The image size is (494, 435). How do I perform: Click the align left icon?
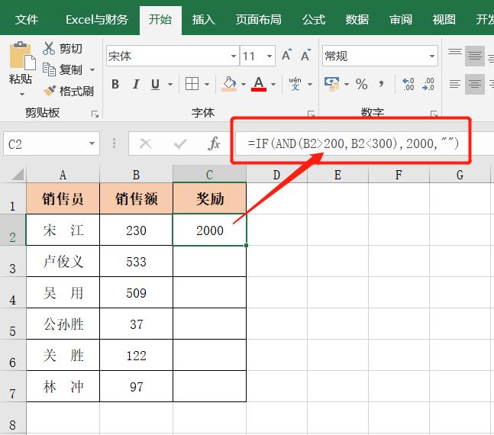point(455,84)
